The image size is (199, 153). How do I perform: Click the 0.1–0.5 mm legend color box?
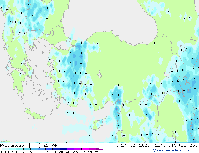point(5,149)
